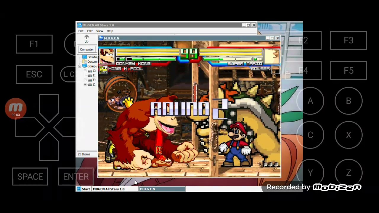Tap the round Z gamepad button

point(349,173)
